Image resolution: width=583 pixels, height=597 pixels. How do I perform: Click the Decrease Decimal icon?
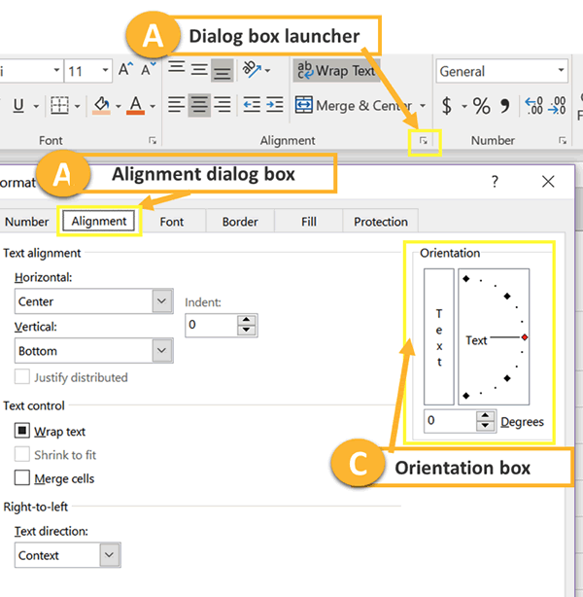tap(557, 105)
